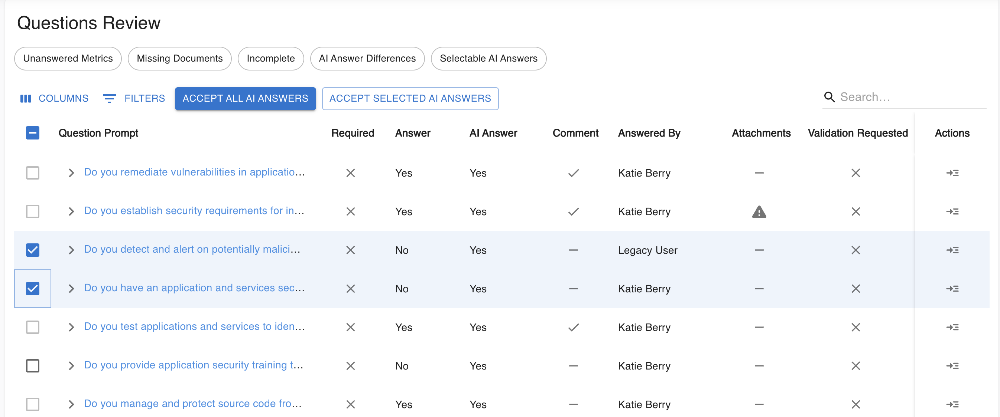This screenshot has width=1000, height=417.
Task: Open action icon for test applications row
Action: (x=952, y=327)
